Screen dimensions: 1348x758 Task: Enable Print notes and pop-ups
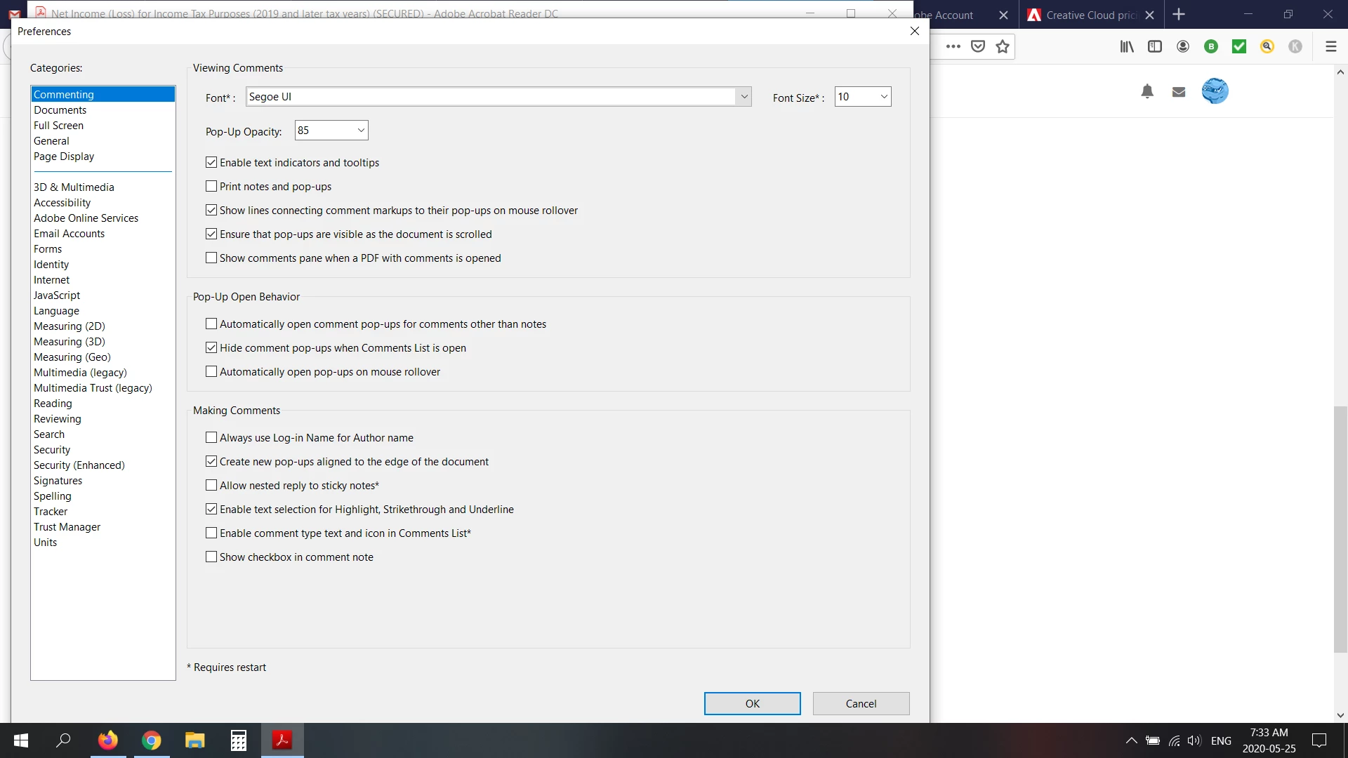point(211,187)
